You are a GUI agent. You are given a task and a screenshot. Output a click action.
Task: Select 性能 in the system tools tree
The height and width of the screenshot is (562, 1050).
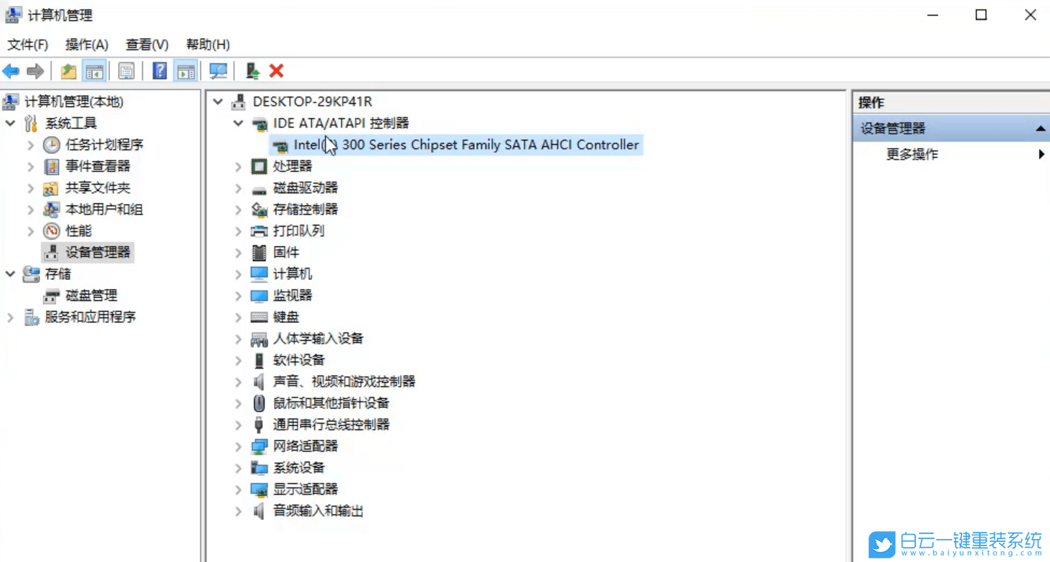pyautogui.click(x=78, y=230)
